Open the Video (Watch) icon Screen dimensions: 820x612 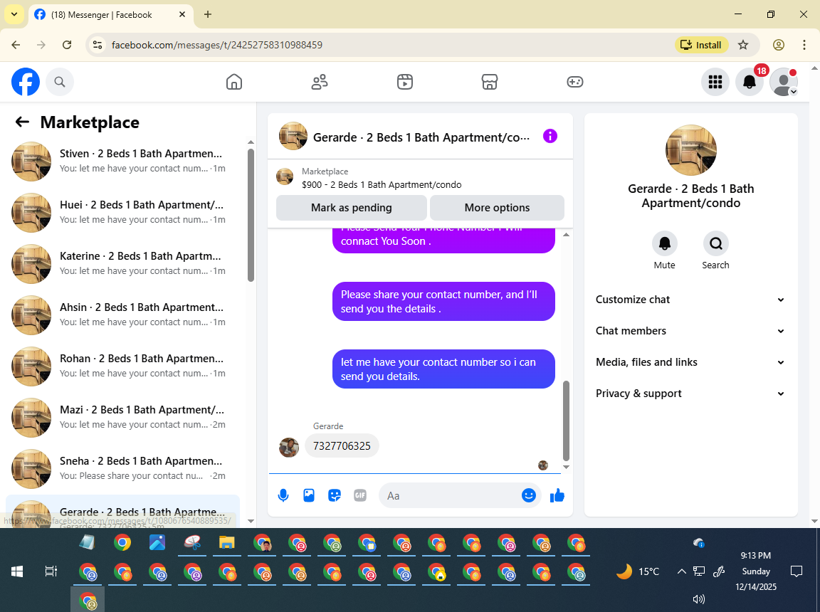point(405,82)
